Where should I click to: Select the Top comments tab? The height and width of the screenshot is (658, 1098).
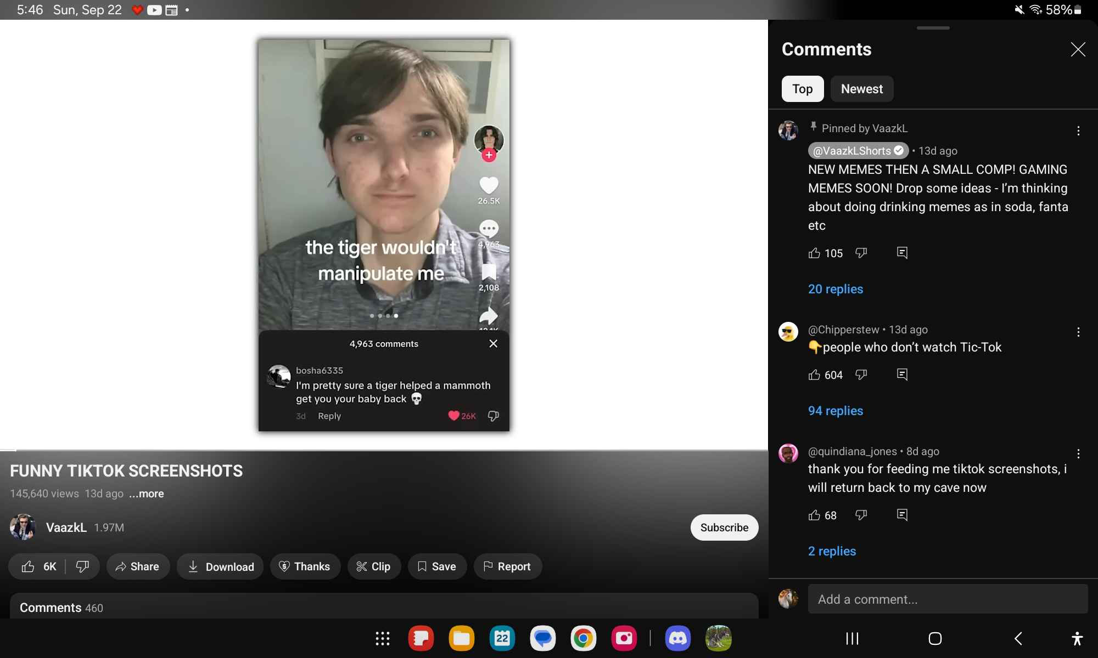[802, 88]
